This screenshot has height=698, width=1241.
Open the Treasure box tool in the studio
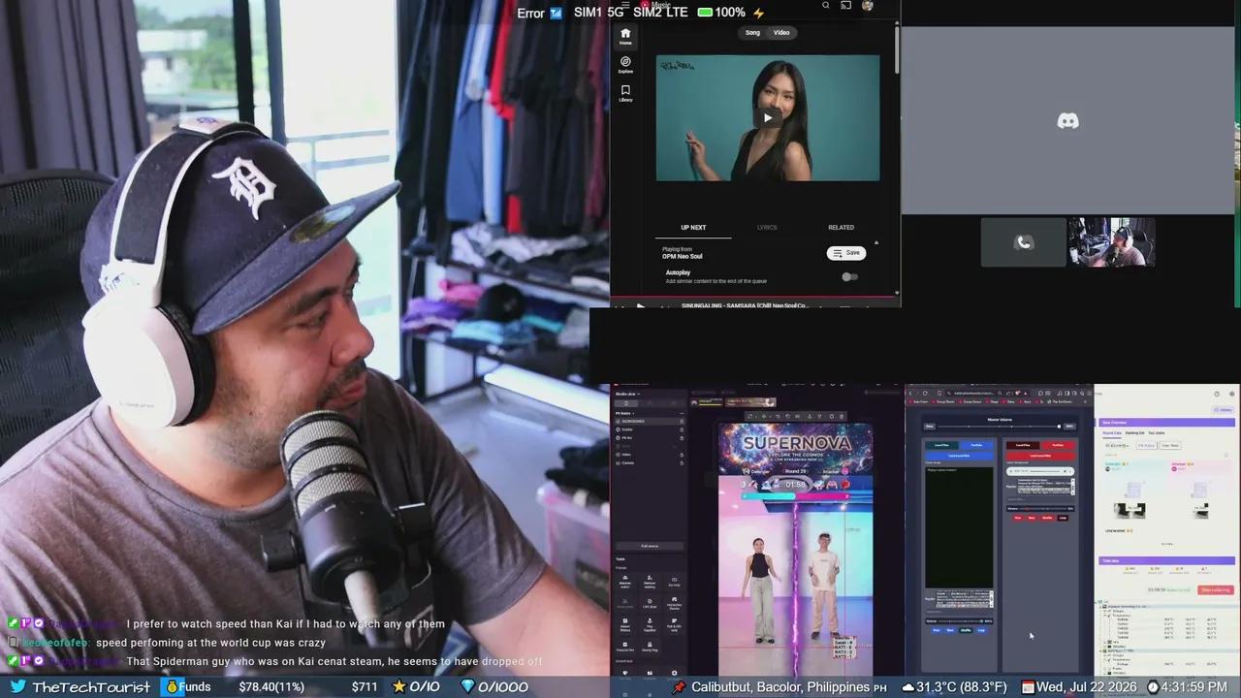click(625, 647)
